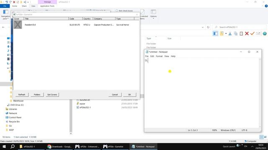Switch to Untitled Notepad taskbar item
The width and height of the screenshot is (268, 150).
tap(143, 146)
